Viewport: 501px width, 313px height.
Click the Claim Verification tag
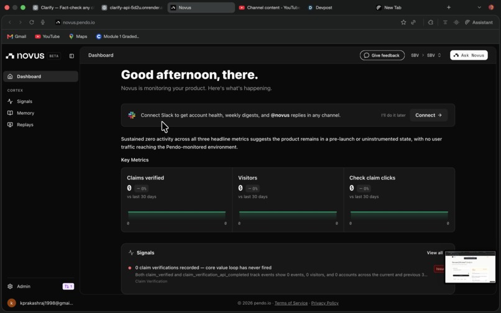coord(151,281)
